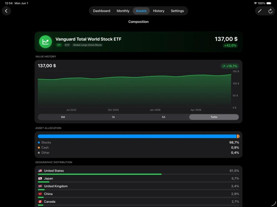This screenshot has height=207, width=277.
Task: Tap the 61,5% United States share
Action: 234,171
